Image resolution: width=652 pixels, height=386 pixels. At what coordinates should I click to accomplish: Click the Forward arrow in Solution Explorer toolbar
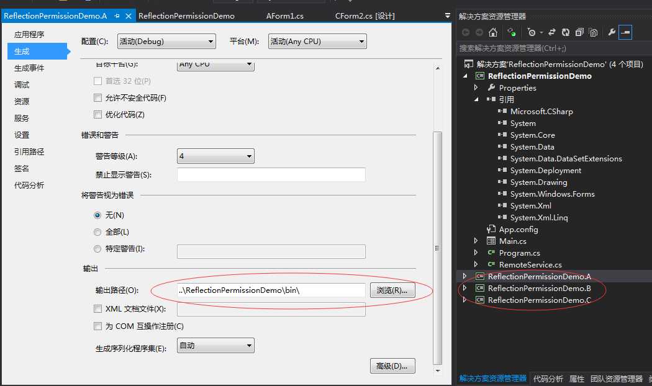click(479, 32)
